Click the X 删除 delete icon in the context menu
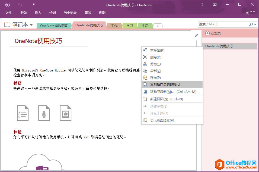The height and width of the screenshot is (172, 259). (x=145, y=57)
